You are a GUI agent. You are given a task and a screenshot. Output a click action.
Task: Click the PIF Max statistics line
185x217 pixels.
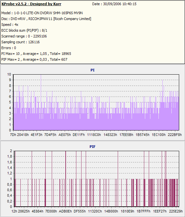pyautogui.click(x=34, y=59)
